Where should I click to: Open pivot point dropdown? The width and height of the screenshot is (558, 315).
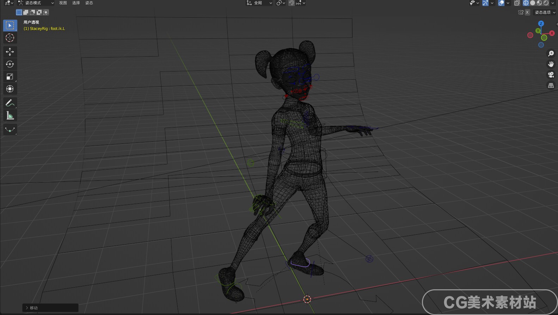281,3
